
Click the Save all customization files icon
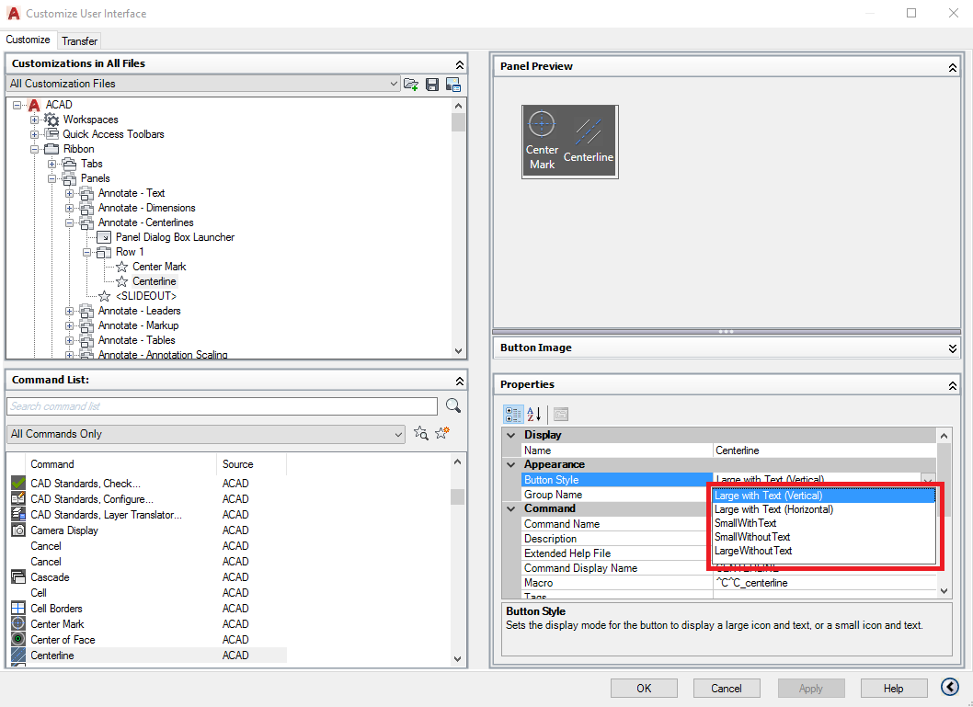point(432,84)
